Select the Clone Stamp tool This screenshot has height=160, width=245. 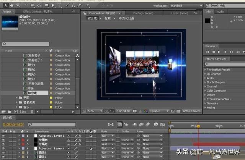(73, 5)
